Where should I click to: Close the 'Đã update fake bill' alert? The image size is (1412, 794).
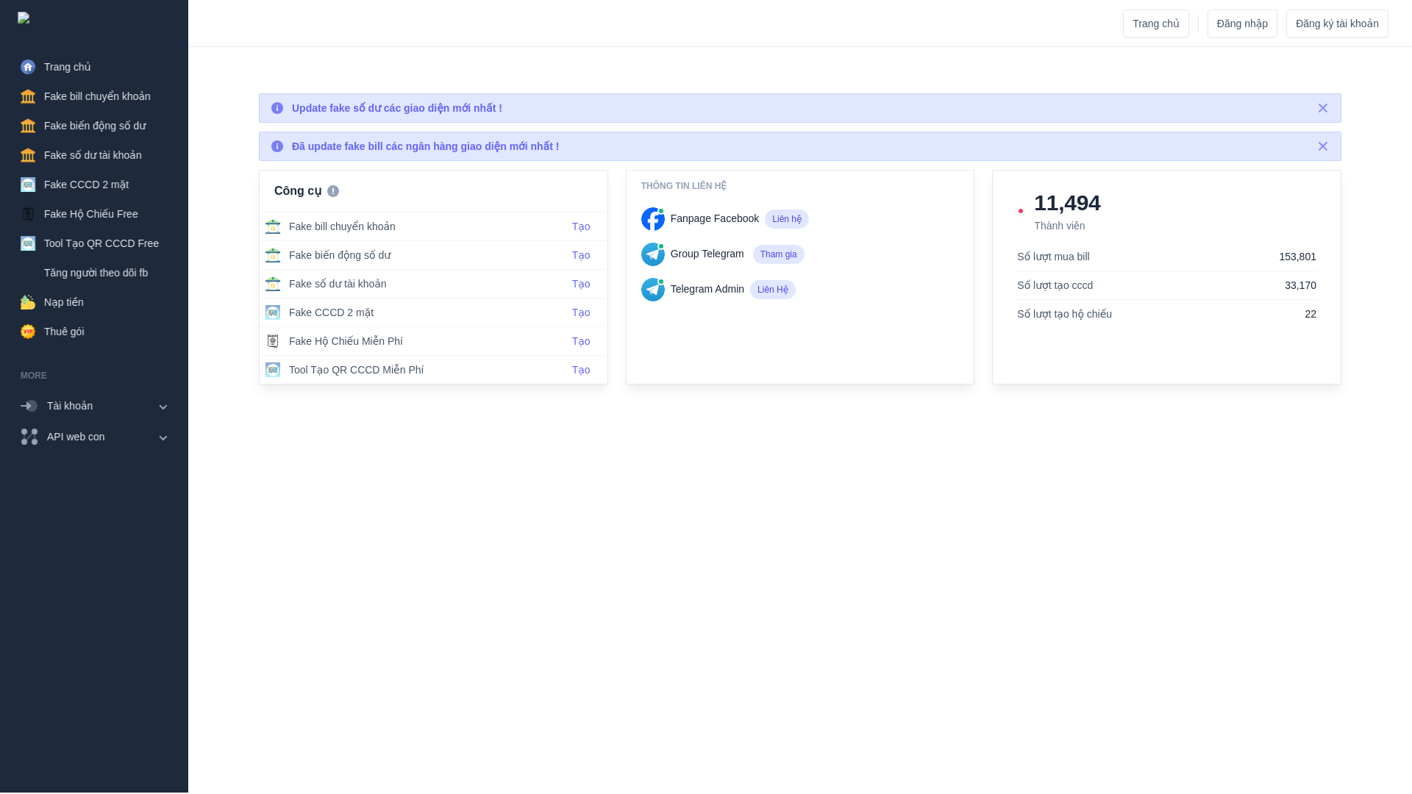(1323, 146)
